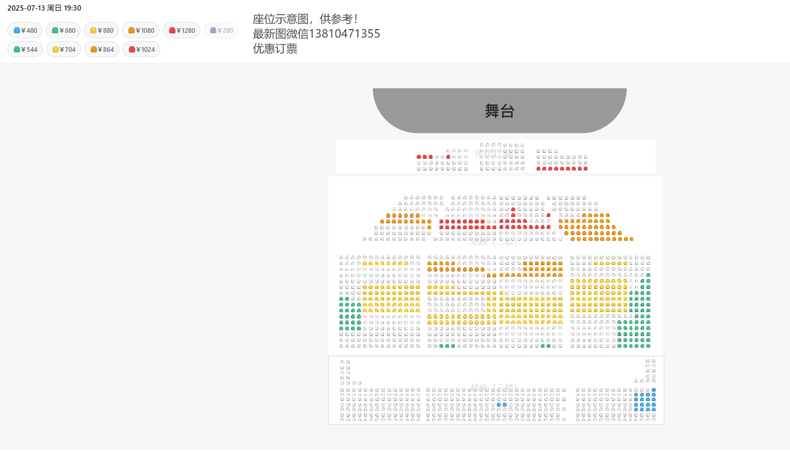
Task: Filter seats by yellow ¥880 price
Action: [101, 30]
